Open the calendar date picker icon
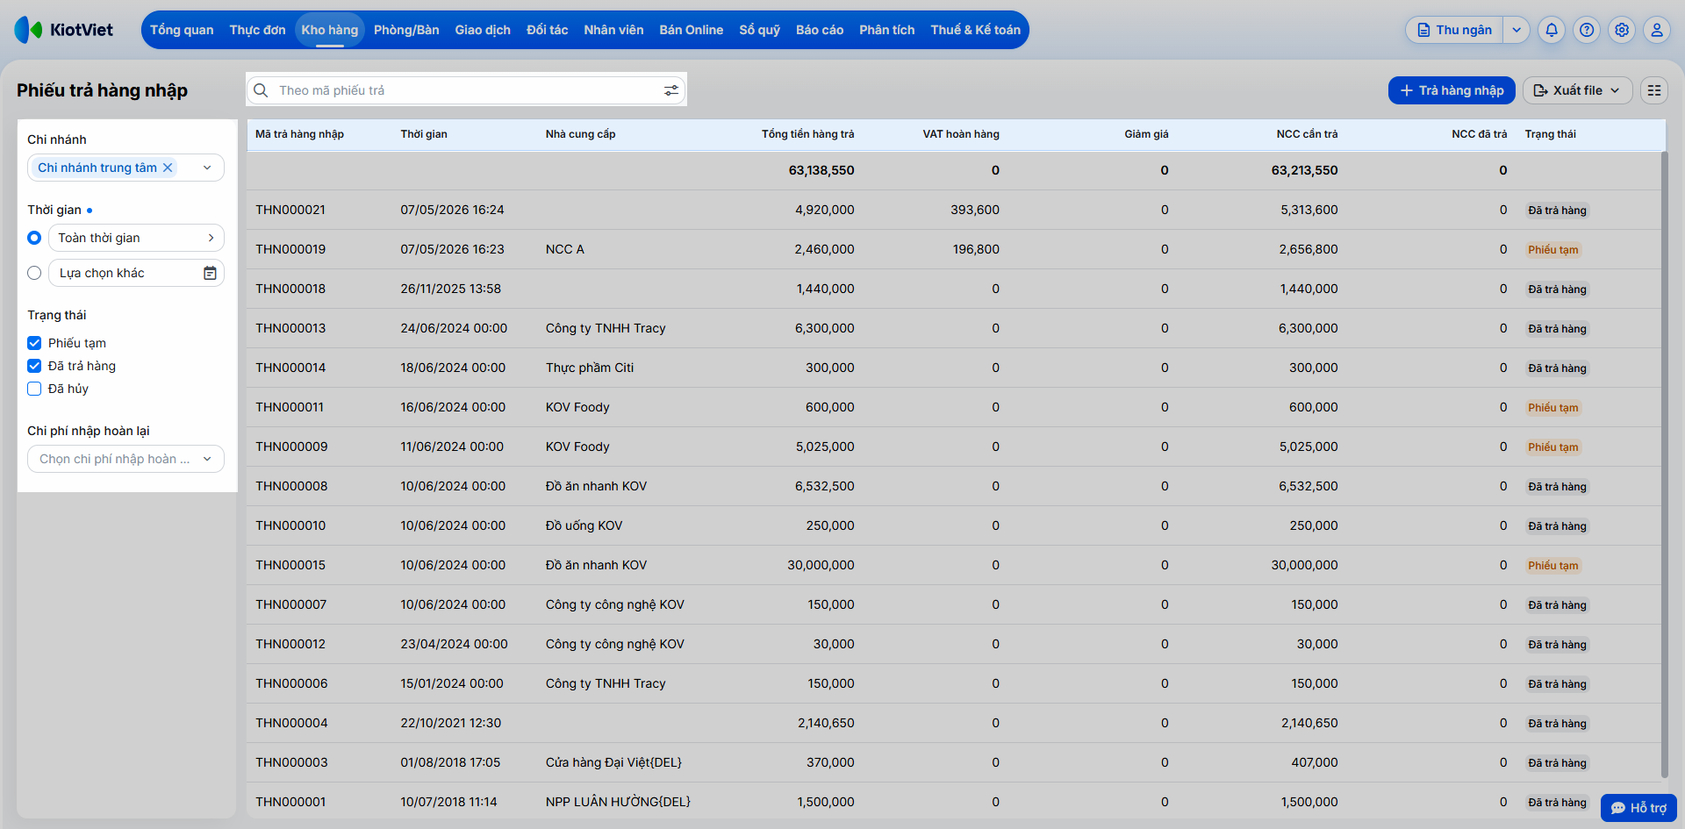Viewport: 1685px width, 829px height. (x=210, y=273)
